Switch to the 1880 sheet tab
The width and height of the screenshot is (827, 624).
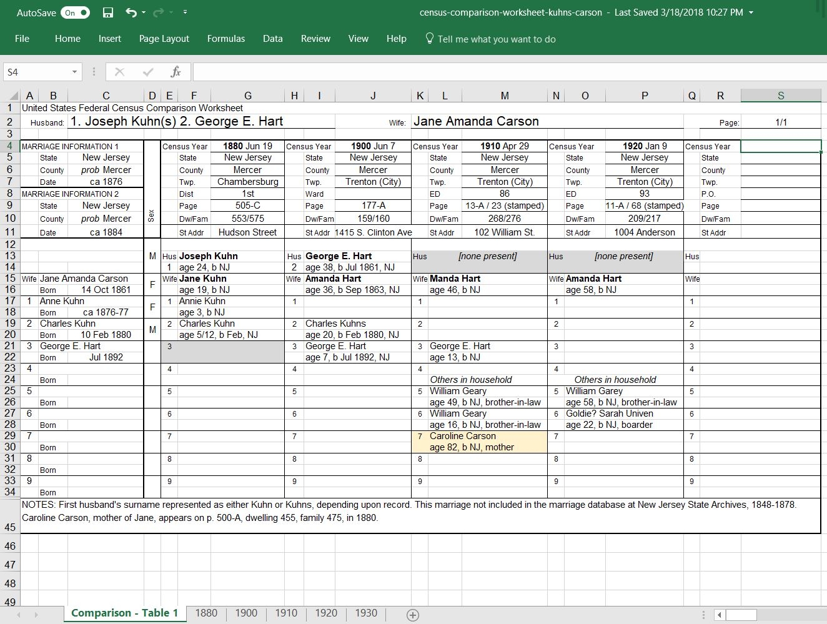[206, 613]
